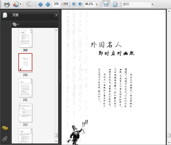Click the Pages panel icon in sidebar

click(x=5, y=15)
